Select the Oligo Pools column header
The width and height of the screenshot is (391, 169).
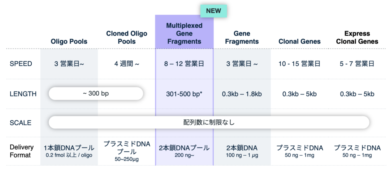pyautogui.click(x=69, y=41)
